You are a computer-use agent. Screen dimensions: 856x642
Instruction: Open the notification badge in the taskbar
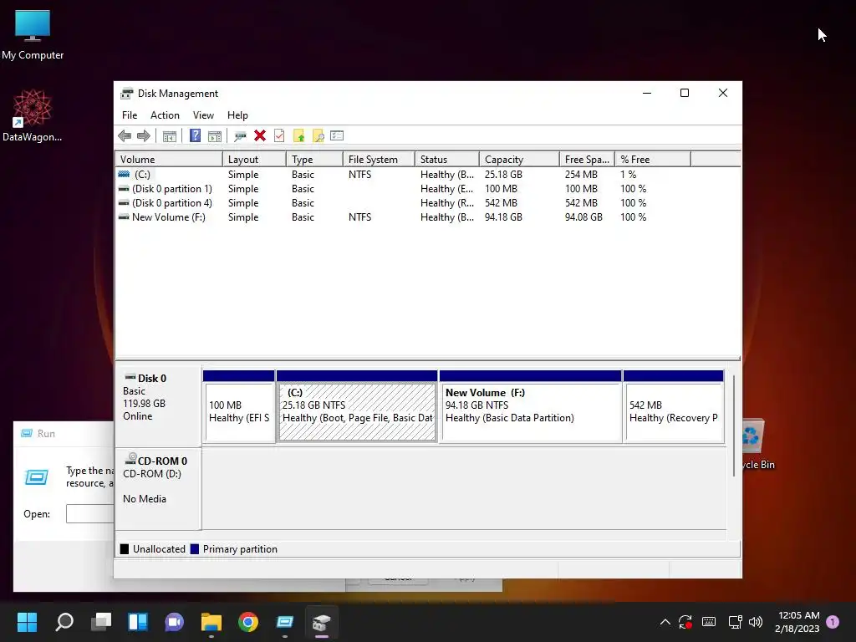pos(833,622)
